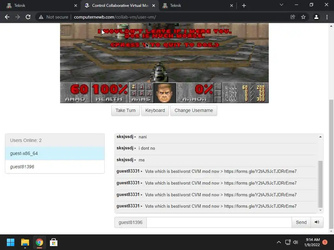Click the 'me' chat message from sksjssdj
This screenshot has width=334, height=250.
tap(142, 160)
